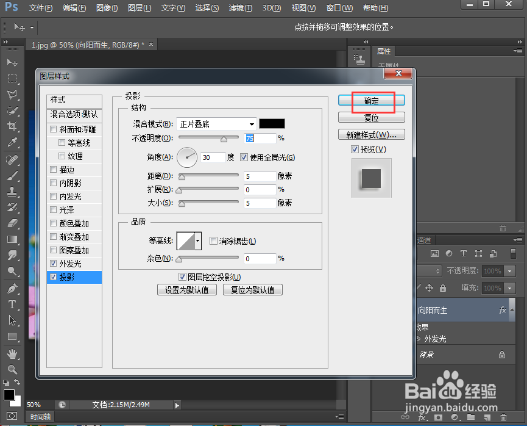Image resolution: width=527 pixels, height=426 pixels.
Task: Enable the 内发光 style checkbox
Action: (x=53, y=196)
